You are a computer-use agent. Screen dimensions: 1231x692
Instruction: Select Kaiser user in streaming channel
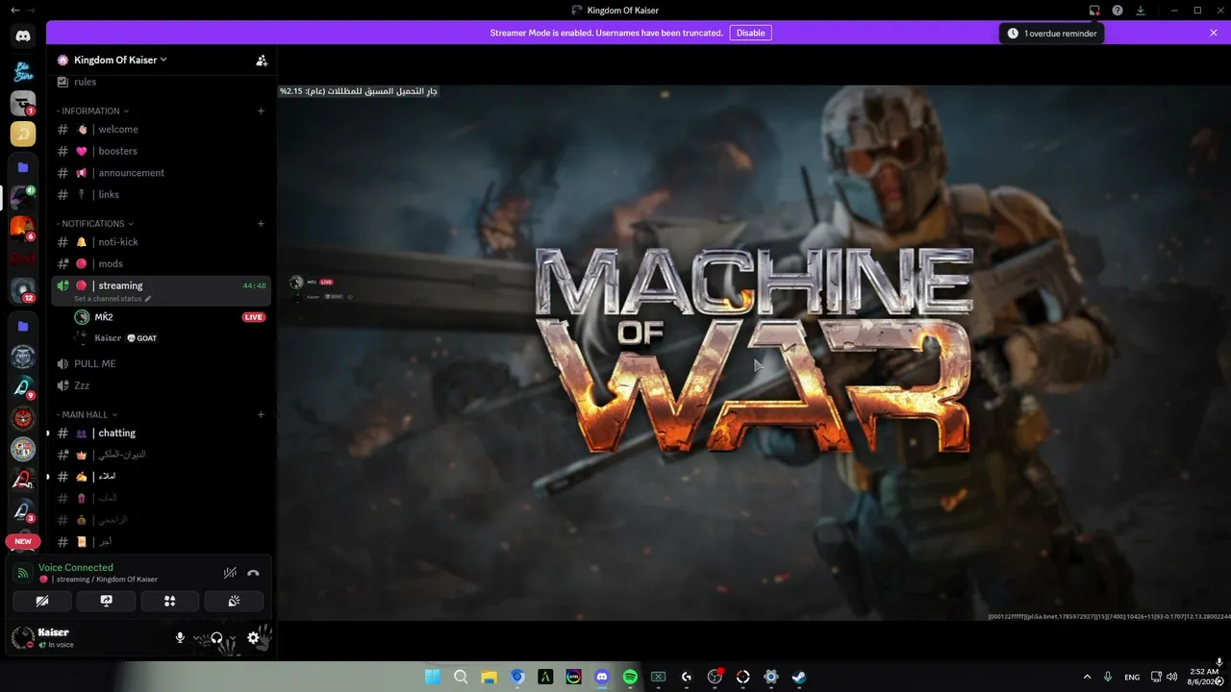(170, 338)
